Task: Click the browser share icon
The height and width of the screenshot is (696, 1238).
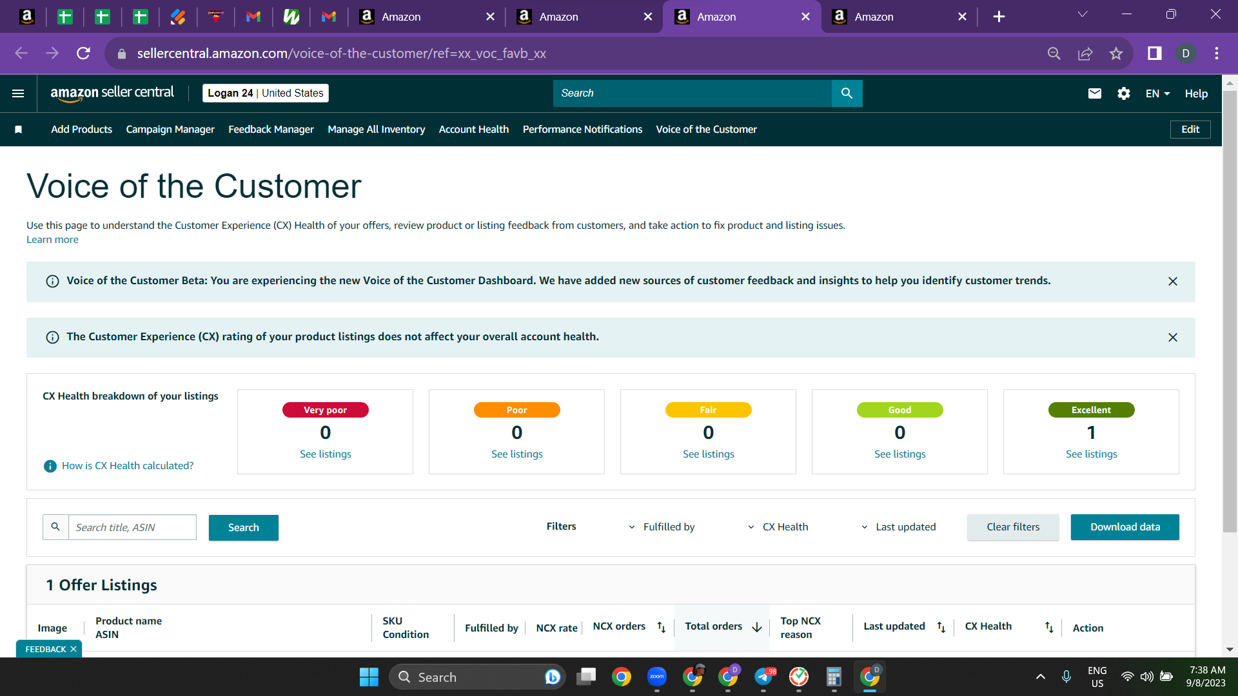Action: click(x=1085, y=53)
